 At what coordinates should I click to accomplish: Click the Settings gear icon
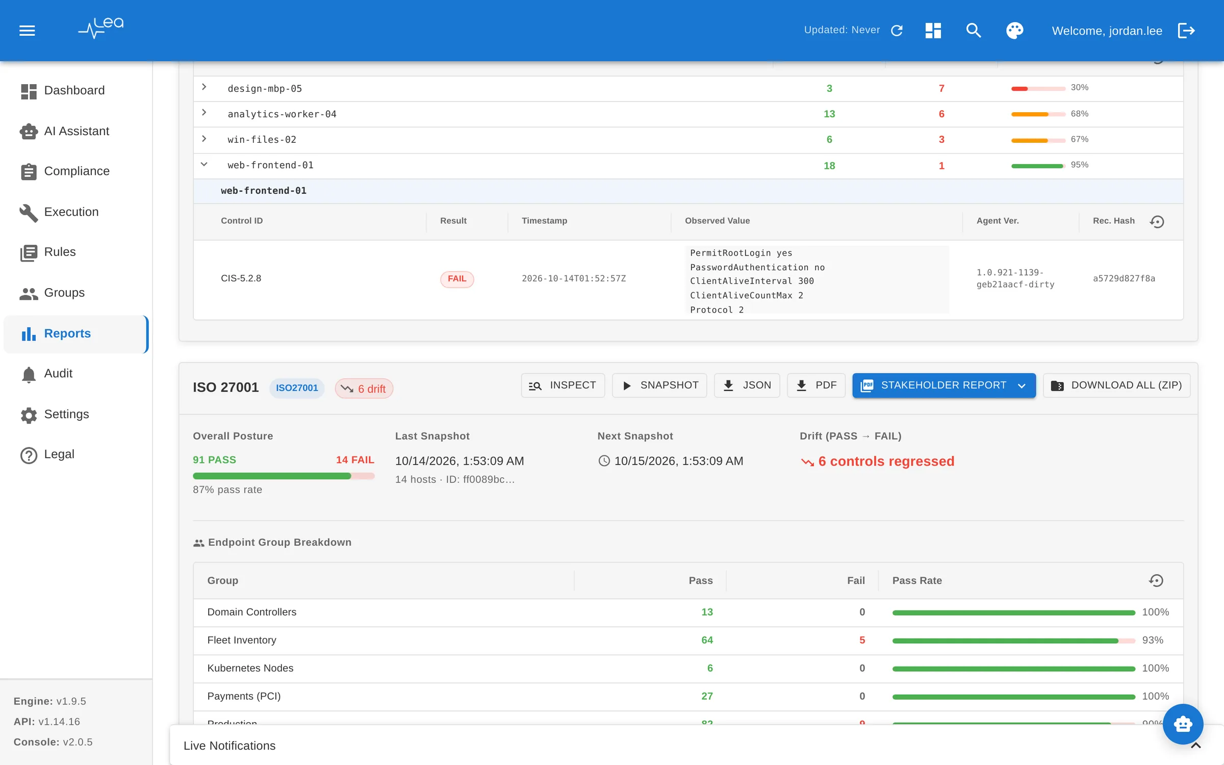29,415
